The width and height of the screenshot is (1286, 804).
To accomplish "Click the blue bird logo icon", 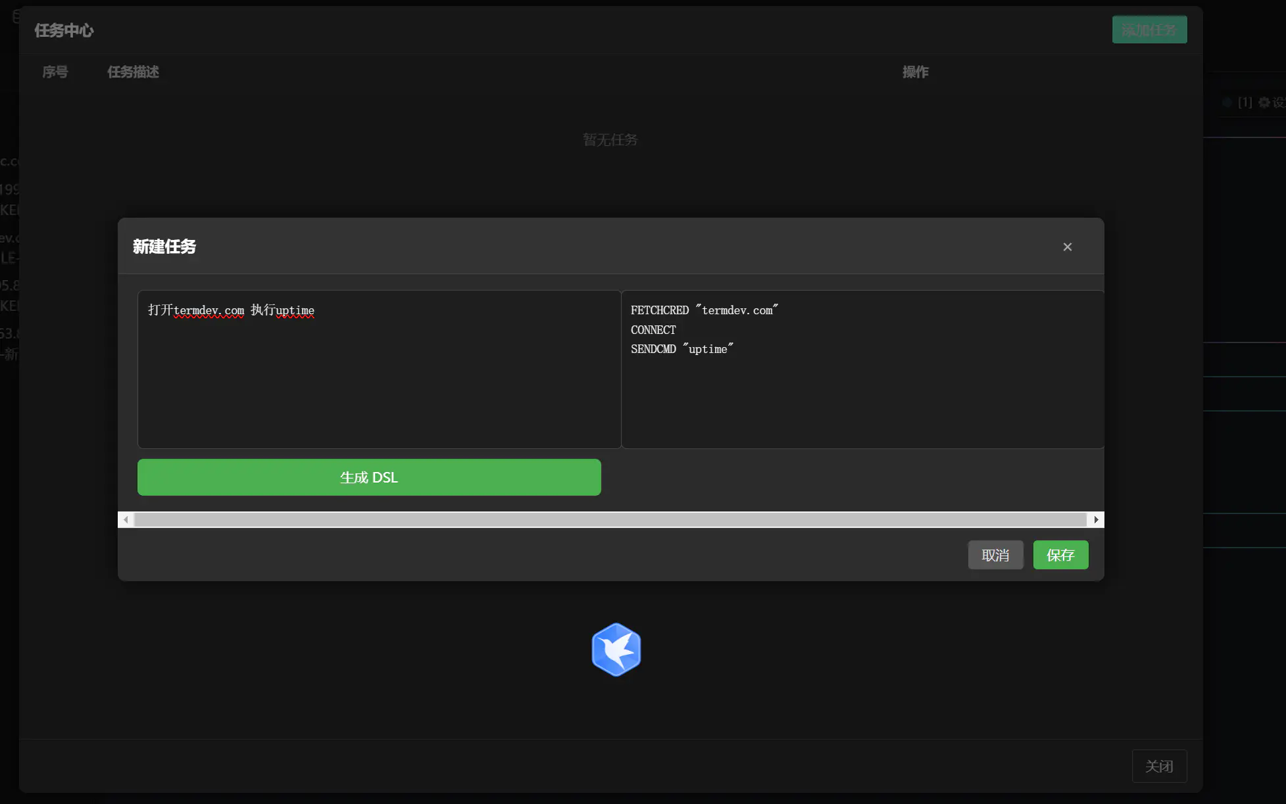I will click(x=616, y=650).
